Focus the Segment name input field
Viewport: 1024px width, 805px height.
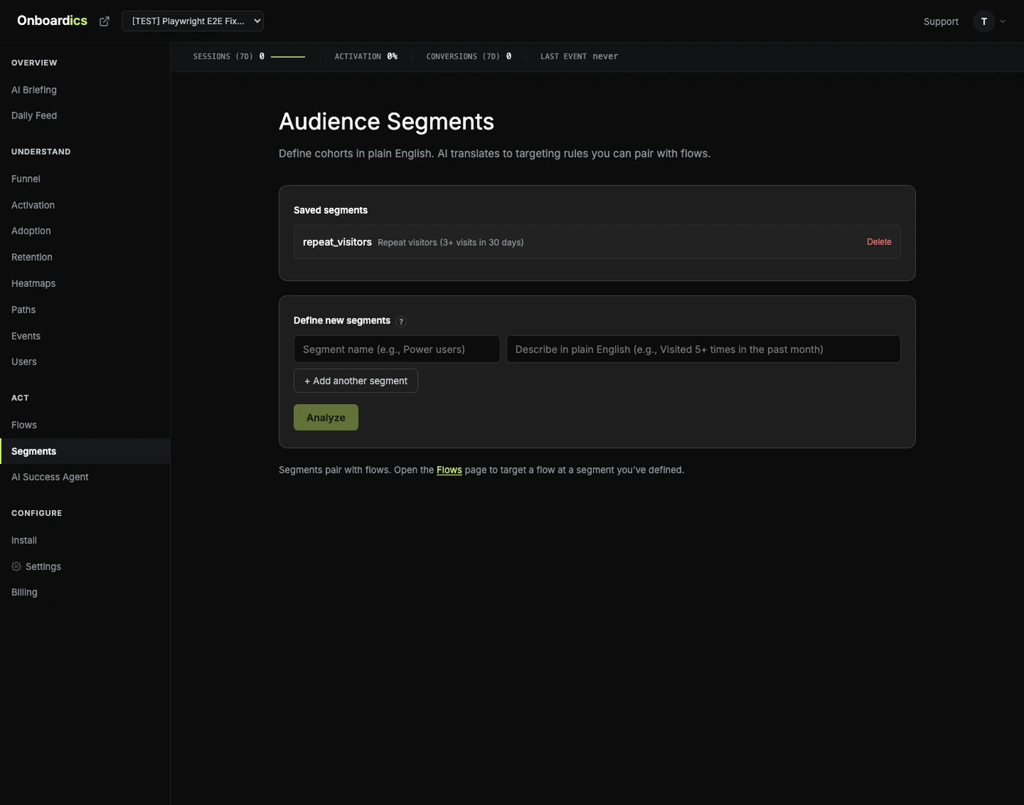tap(396, 349)
